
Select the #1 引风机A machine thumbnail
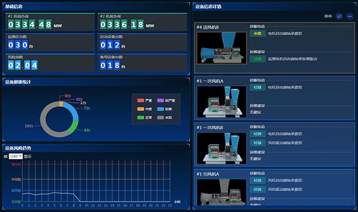(x=222, y=192)
